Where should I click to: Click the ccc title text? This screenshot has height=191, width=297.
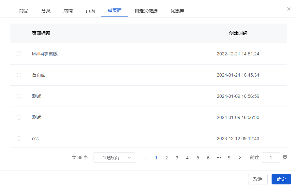[36, 139]
